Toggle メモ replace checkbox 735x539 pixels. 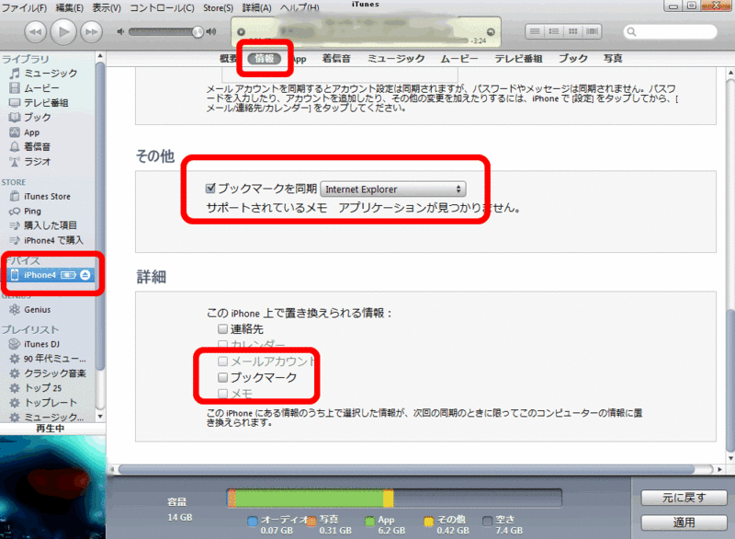pos(222,393)
